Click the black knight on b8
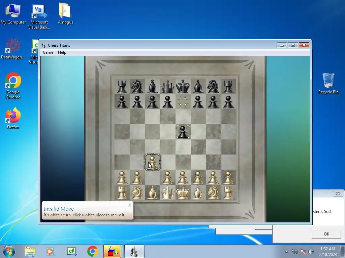Screen dimensions: 345x258 (x=137, y=86)
